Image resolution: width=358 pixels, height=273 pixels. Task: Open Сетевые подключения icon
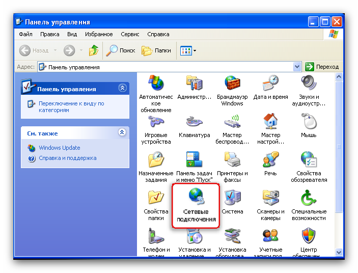pos(196,196)
